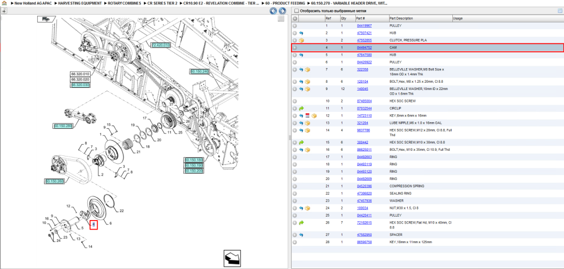Open ROTARY COMBINES breadcrumb
The height and width of the screenshot is (269, 564).
(x=125, y=3)
